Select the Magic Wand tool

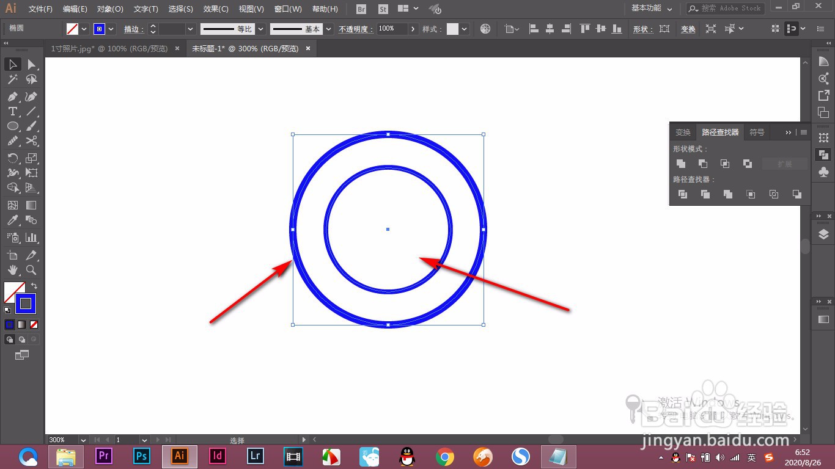12,79
